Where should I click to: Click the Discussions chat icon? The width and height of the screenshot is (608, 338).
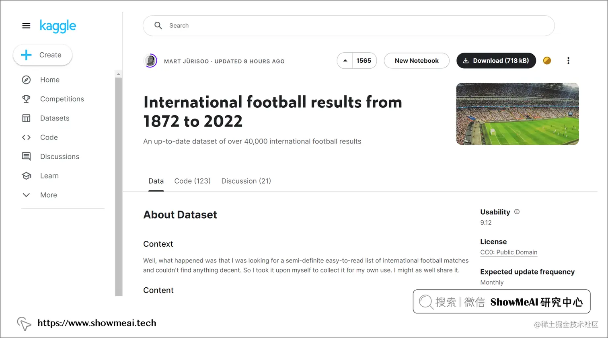[x=26, y=156]
